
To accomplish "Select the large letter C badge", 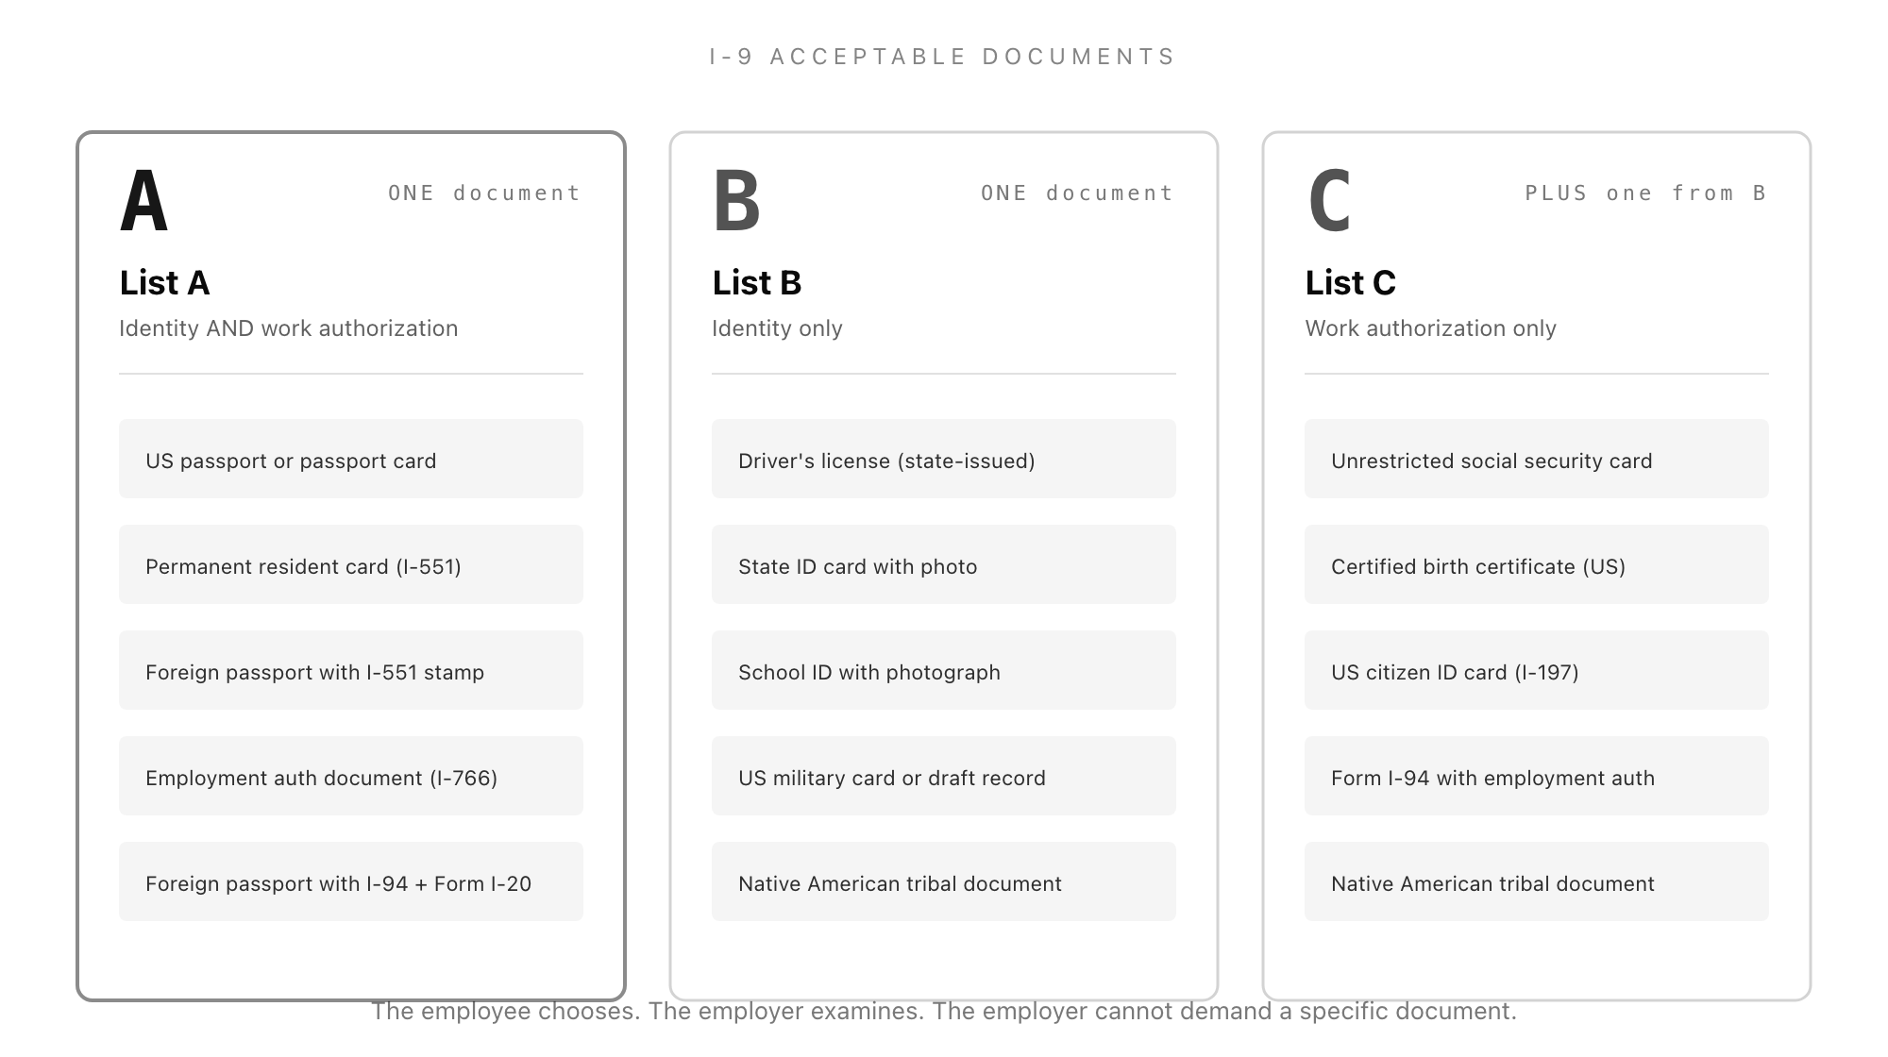I will (x=1329, y=200).
